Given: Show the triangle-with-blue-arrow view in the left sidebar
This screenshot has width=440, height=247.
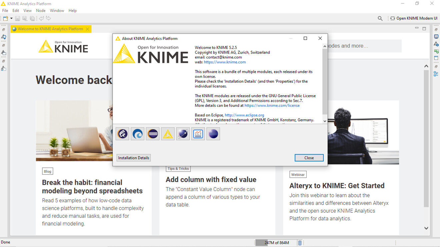Looking at the screenshot, I should pyautogui.click(x=4, y=68).
